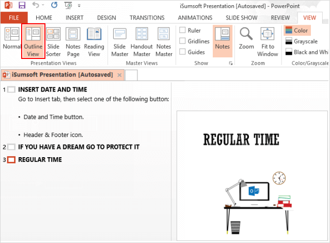
Task: Click the Zoom magnifier icon
Action: coord(246,35)
